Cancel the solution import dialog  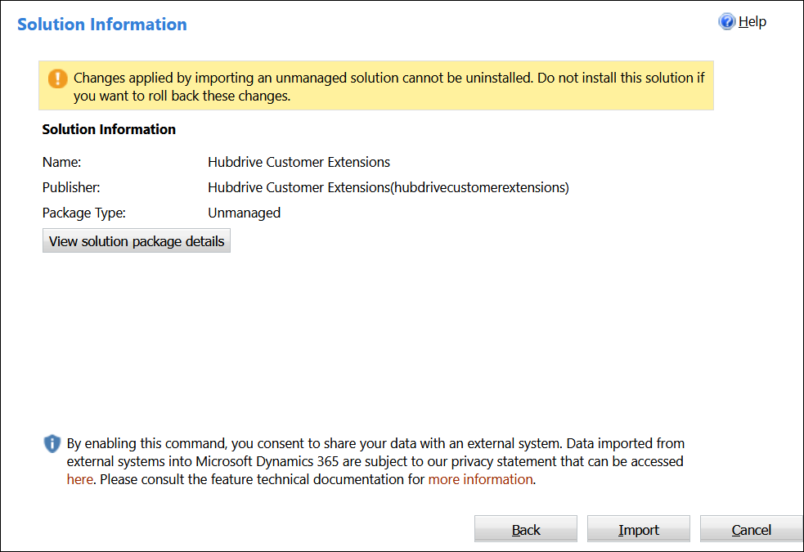751,529
